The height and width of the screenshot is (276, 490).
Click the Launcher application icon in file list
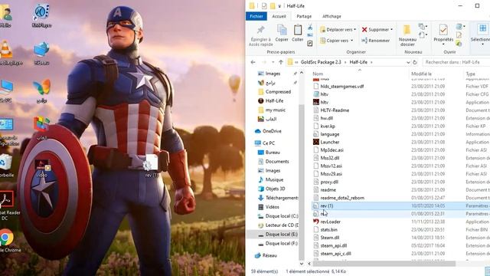pos(316,142)
